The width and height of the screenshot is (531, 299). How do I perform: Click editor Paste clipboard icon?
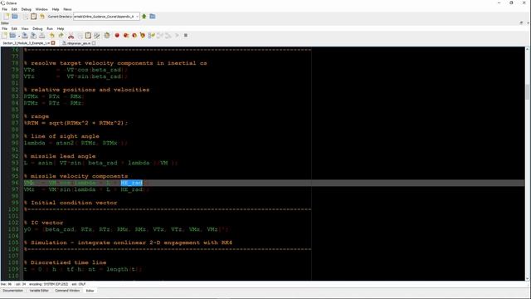coord(88,35)
